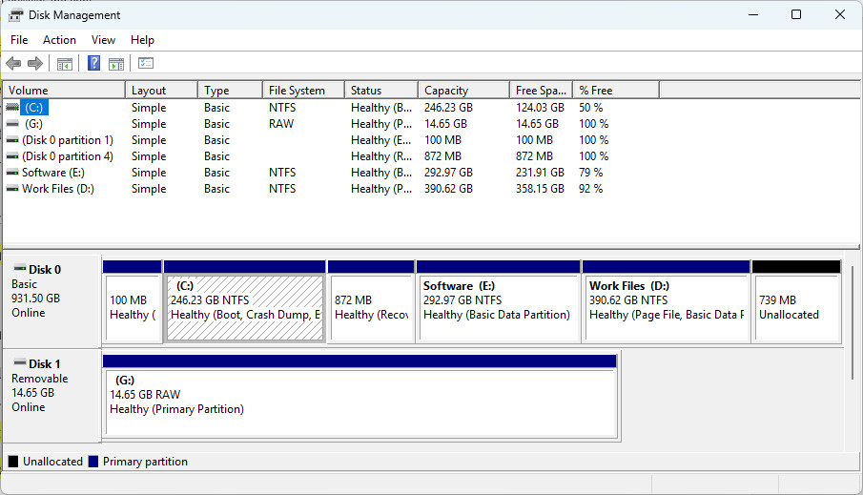This screenshot has height=495, width=863.
Task: Open the Action menu
Action: click(59, 40)
